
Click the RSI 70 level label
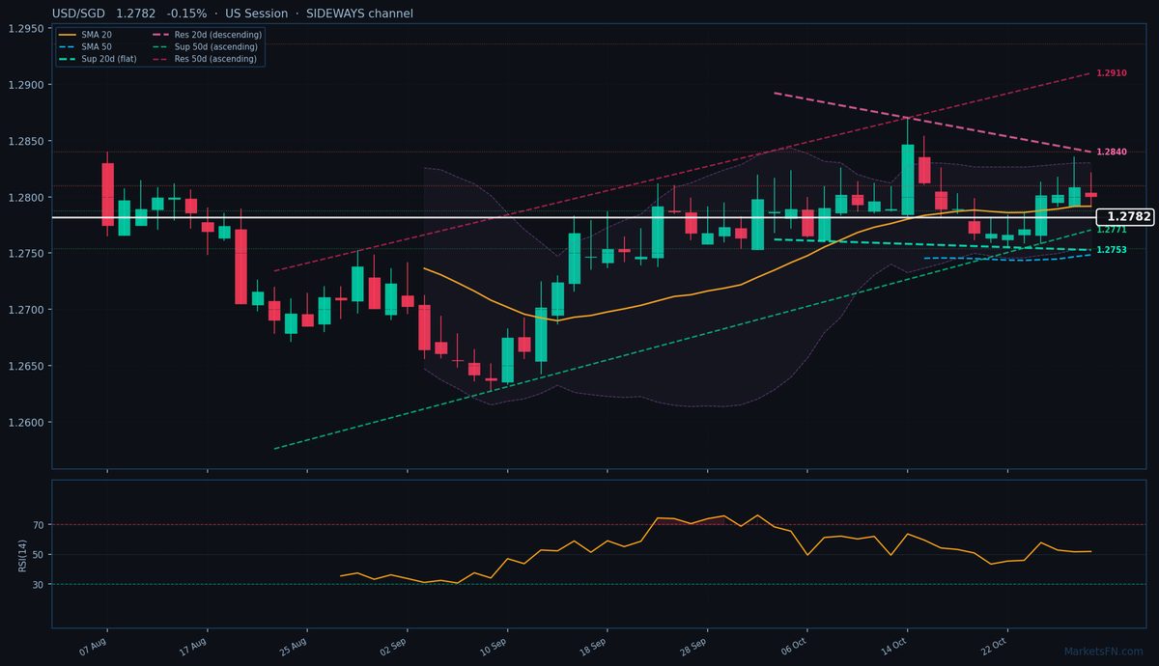[40, 525]
